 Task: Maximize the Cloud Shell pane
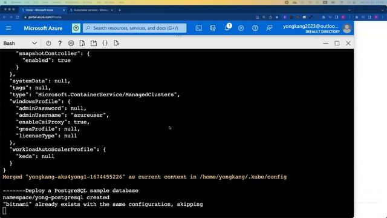pyautogui.click(x=337, y=43)
